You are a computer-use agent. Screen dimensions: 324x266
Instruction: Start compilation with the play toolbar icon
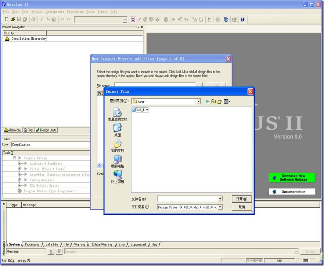(x=173, y=19)
